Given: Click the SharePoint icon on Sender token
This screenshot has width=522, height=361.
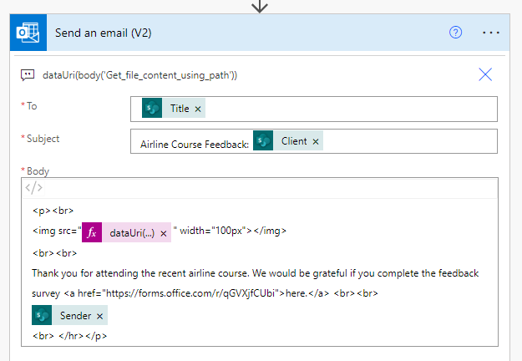Looking at the screenshot, I should [43, 315].
